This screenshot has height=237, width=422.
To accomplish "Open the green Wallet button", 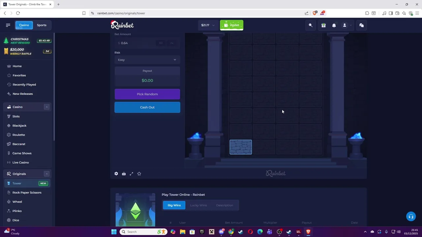I will [232, 25].
